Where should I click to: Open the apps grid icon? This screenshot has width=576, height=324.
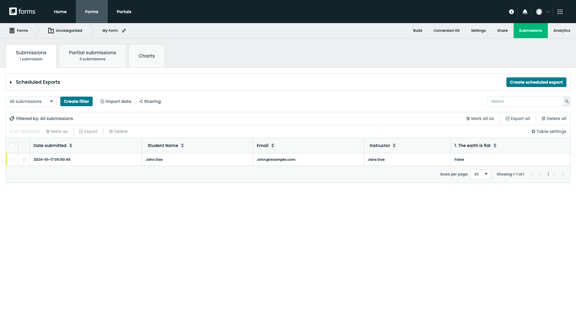tap(560, 12)
